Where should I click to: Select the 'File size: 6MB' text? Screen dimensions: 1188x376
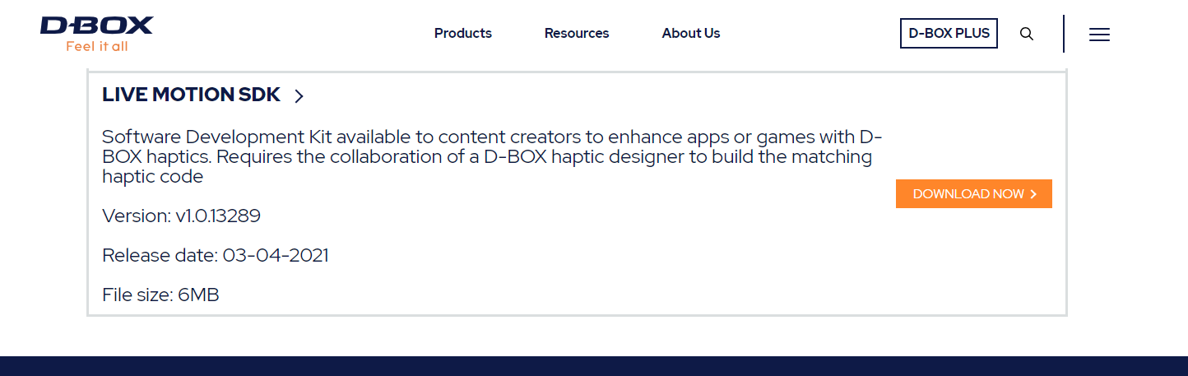point(160,295)
